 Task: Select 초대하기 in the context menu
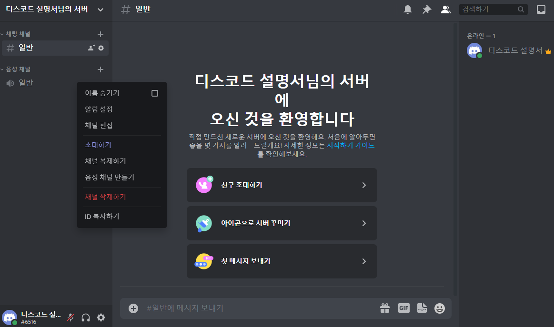122,145
